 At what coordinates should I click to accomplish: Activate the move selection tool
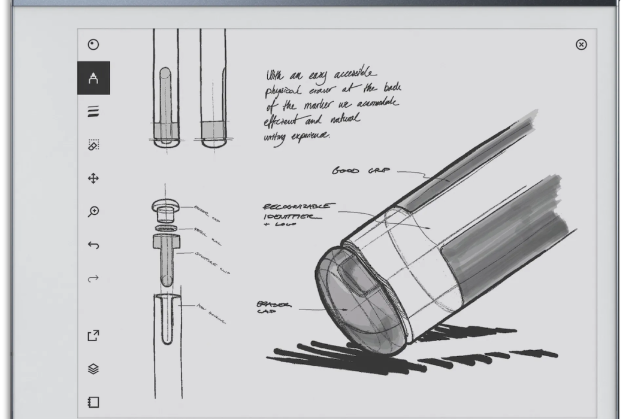[x=93, y=178]
